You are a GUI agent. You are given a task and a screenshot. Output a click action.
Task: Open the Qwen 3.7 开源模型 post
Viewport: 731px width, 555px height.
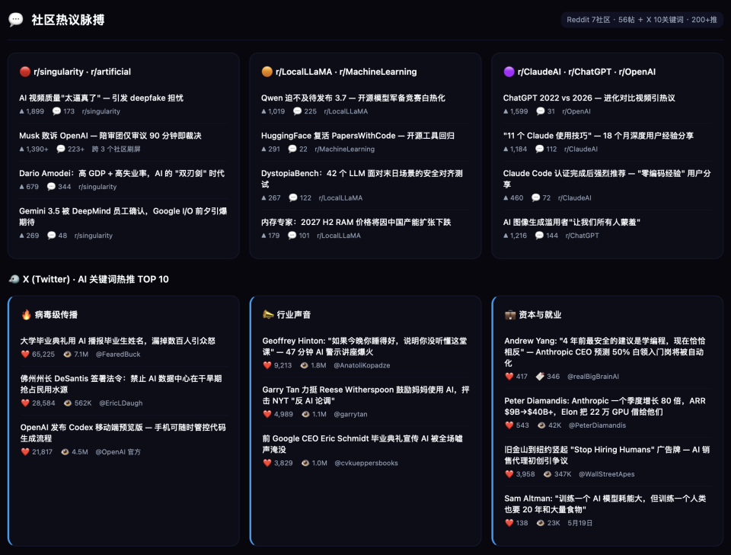click(x=353, y=98)
